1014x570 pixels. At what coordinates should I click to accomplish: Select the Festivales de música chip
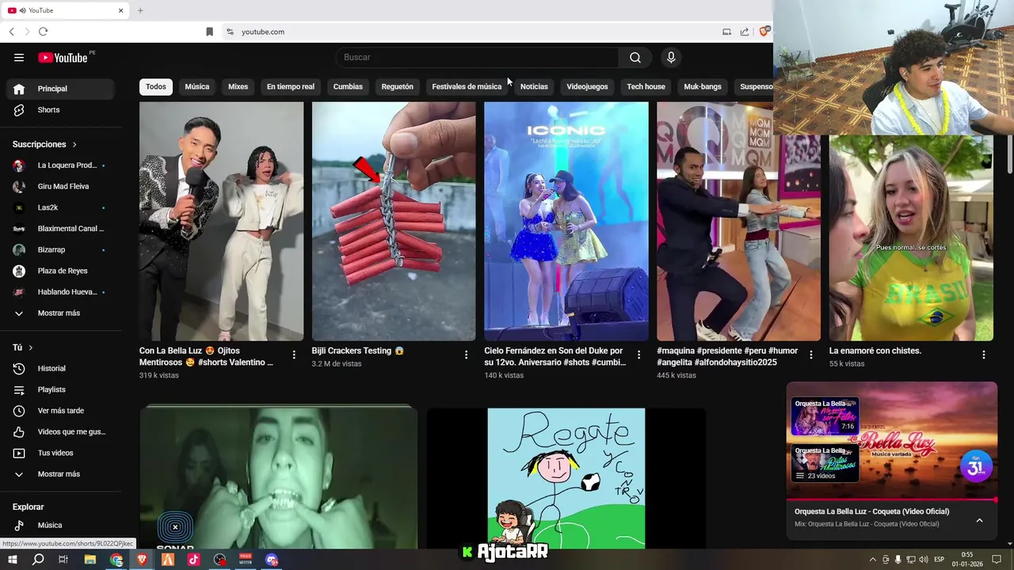(467, 86)
